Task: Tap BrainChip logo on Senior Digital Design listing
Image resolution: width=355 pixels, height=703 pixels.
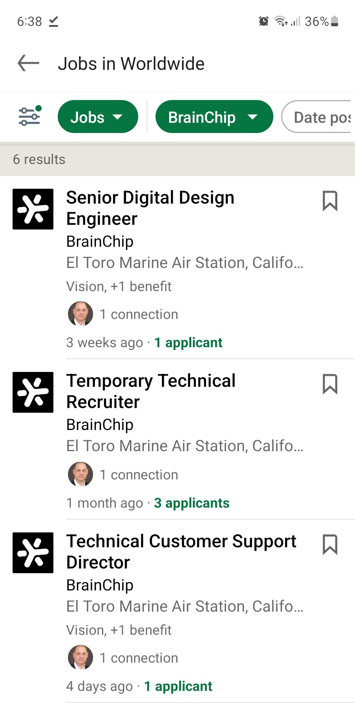Action: pos(33,209)
